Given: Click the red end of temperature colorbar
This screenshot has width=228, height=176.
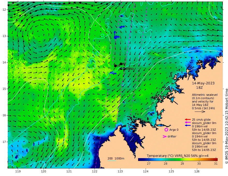Looking at the screenshot, I should 216,159.
